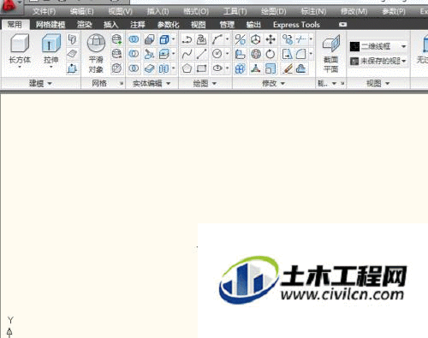428x338 pixels.
Task: Click the Rotate circular arrow icon
Action: [270, 54]
